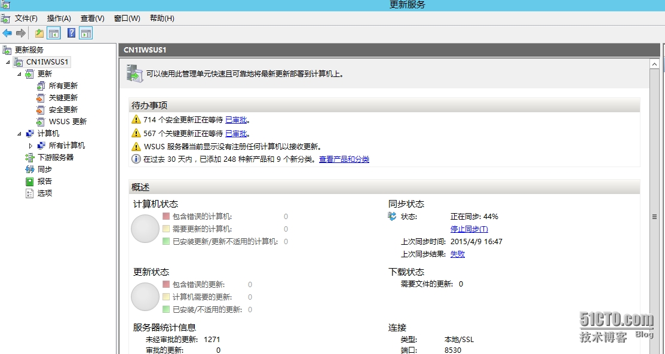665x354 pixels.
Task: Collapse the 计算机 tree node
Action: [19, 134]
